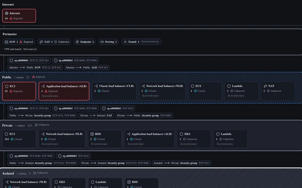Open the Internet to Public ALB TCP 443 rule

pyautogui.click(x=87, y=68)
